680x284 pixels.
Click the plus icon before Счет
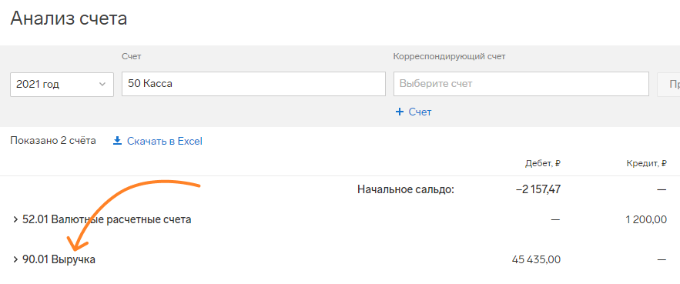(x=400, y=112)
